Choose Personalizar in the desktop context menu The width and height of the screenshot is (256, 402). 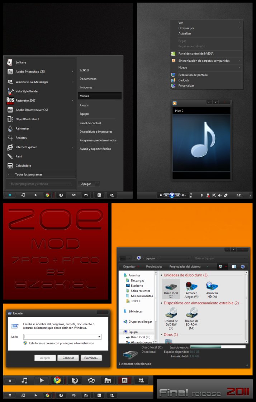(x=186, y=86)
